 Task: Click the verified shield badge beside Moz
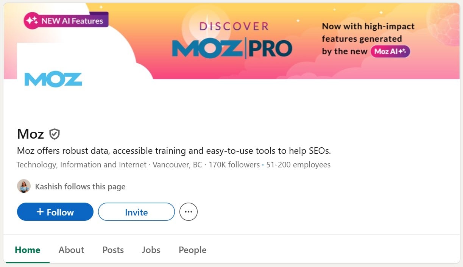click(55, 134)
